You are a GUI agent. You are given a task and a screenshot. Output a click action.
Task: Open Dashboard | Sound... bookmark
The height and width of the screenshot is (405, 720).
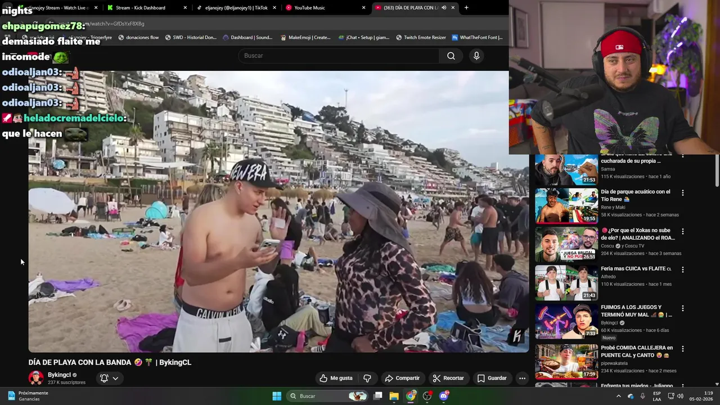(x=247, y=38)
